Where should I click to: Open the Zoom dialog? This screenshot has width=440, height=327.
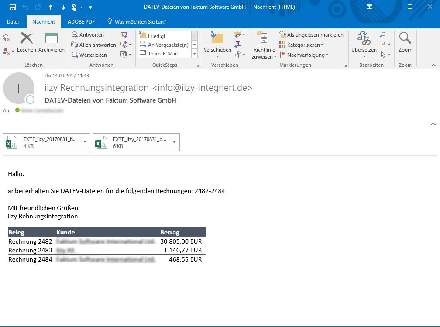coord(405,42)
